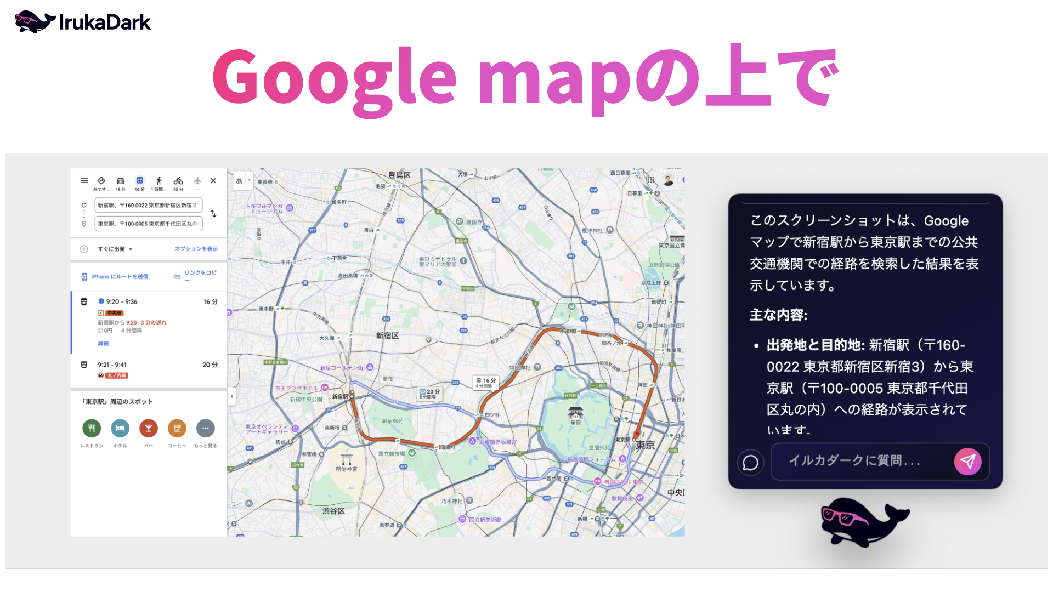Open Google apps grid icon on map
Screen dimensions: 1053x592
pos(650,180)
